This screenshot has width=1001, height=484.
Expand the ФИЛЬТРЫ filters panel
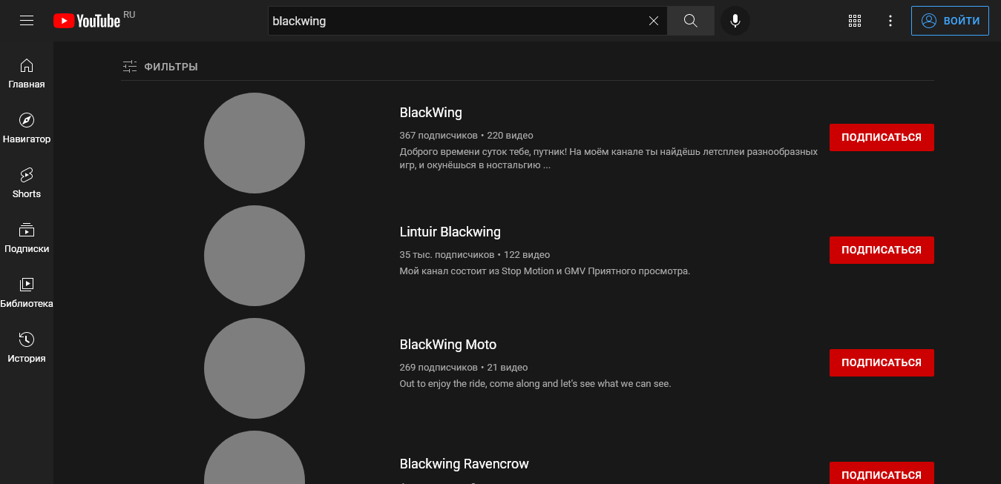pos(160,67)
